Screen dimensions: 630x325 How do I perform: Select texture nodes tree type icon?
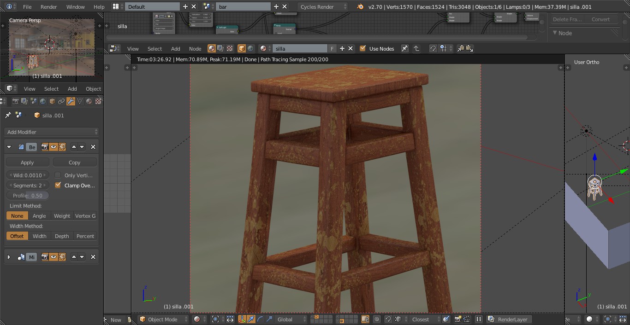(x=229, y=48)
